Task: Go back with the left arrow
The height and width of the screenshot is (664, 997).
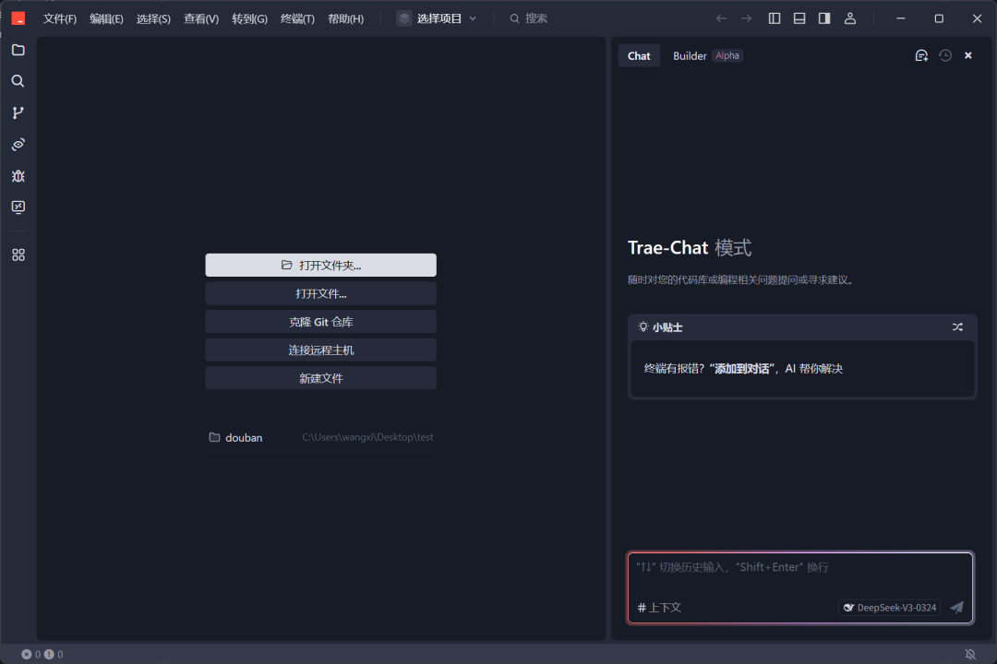Action: pos(721,18)
